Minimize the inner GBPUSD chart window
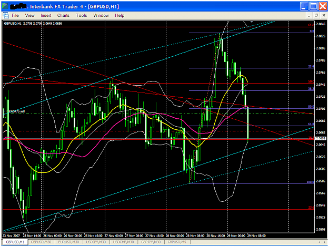329x247 pixels. coord(308,15)
